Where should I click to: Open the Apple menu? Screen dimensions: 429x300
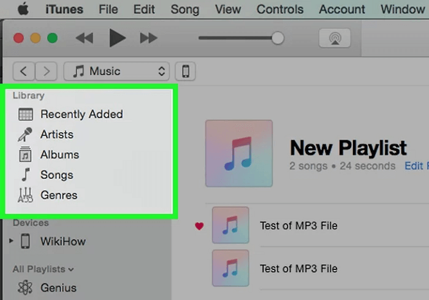point(23,9)
